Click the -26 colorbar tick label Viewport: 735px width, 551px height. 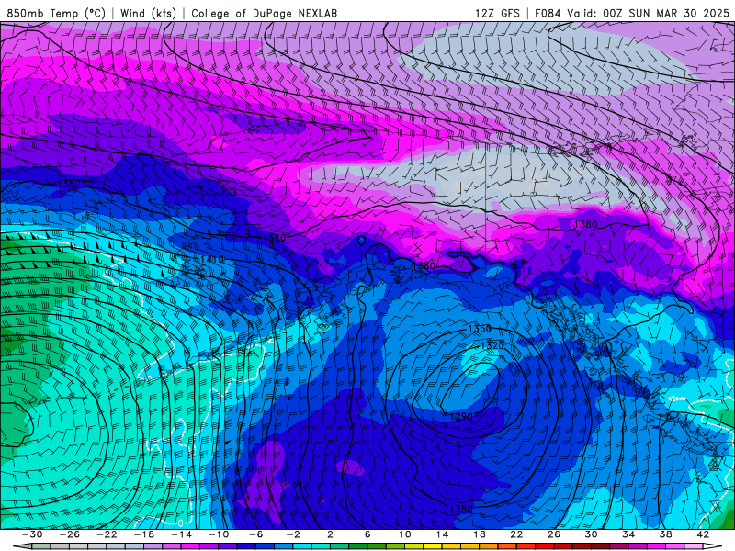coord(70,534)
